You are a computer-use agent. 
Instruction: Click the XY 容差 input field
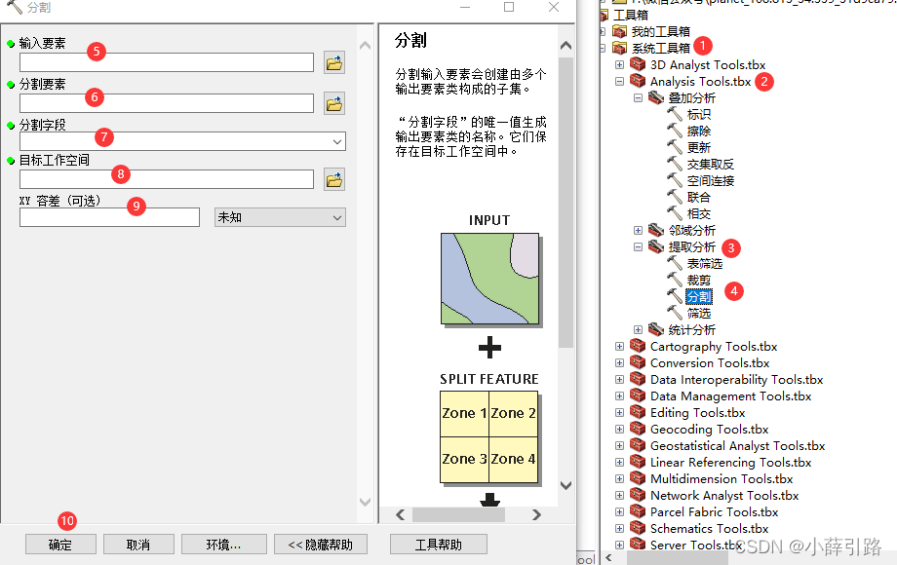(x=109, y=217)
